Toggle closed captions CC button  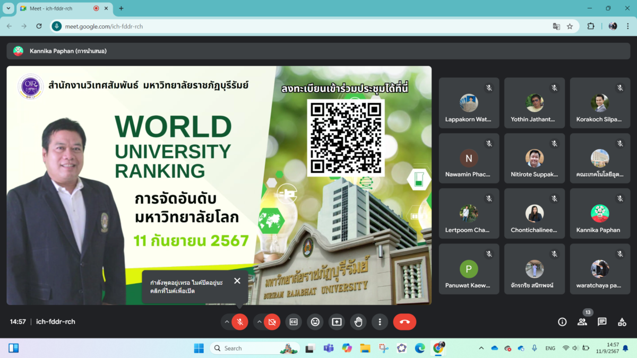[x=294, y=321]
